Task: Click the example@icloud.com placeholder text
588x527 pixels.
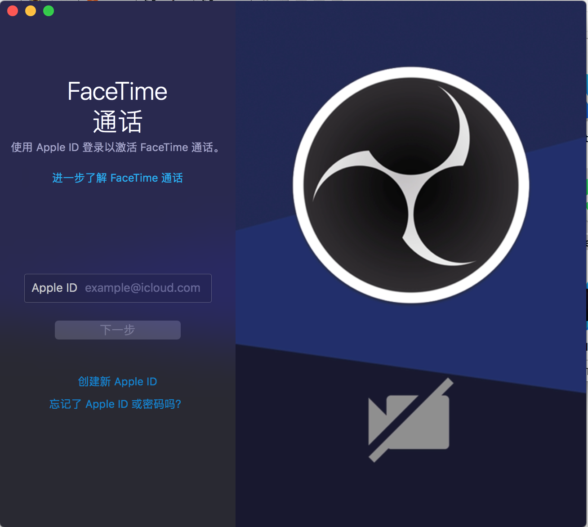Action: pos(143,288)
